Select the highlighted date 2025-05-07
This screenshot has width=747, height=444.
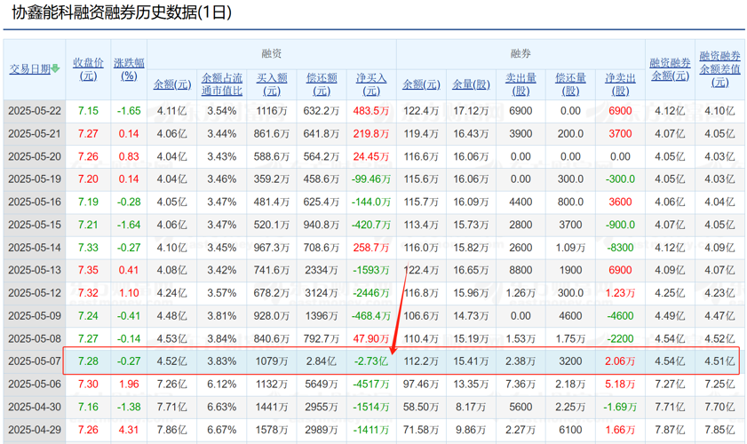click(x=35, y=361)
